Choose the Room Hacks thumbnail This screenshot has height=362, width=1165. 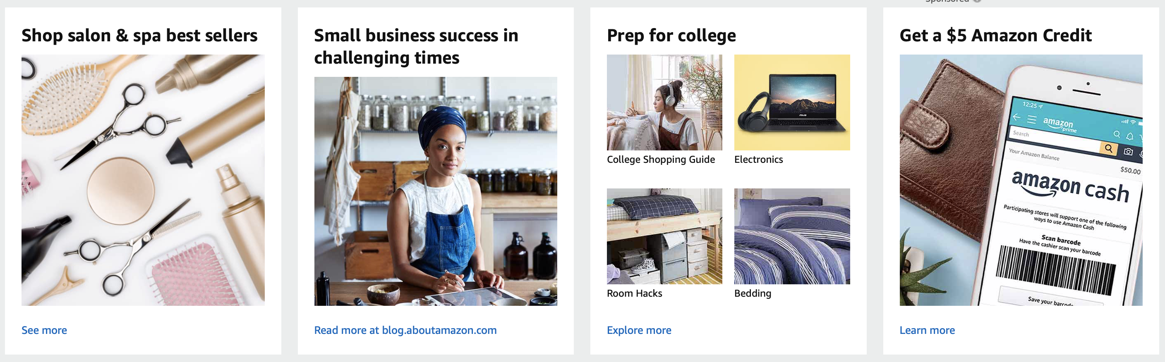pyautogui.click(x=664, y=236)
